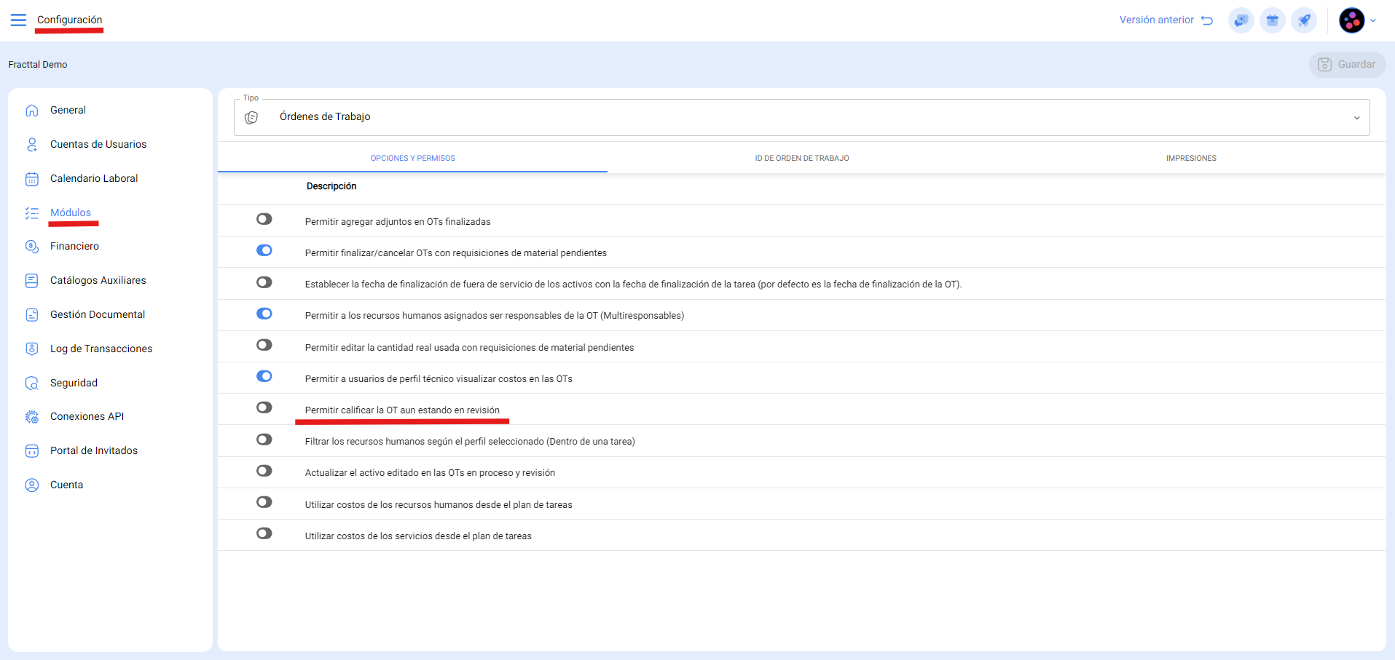Disable the Multiresponsables toggle
Screen dimensions: 1395x660
coord(264,314)
